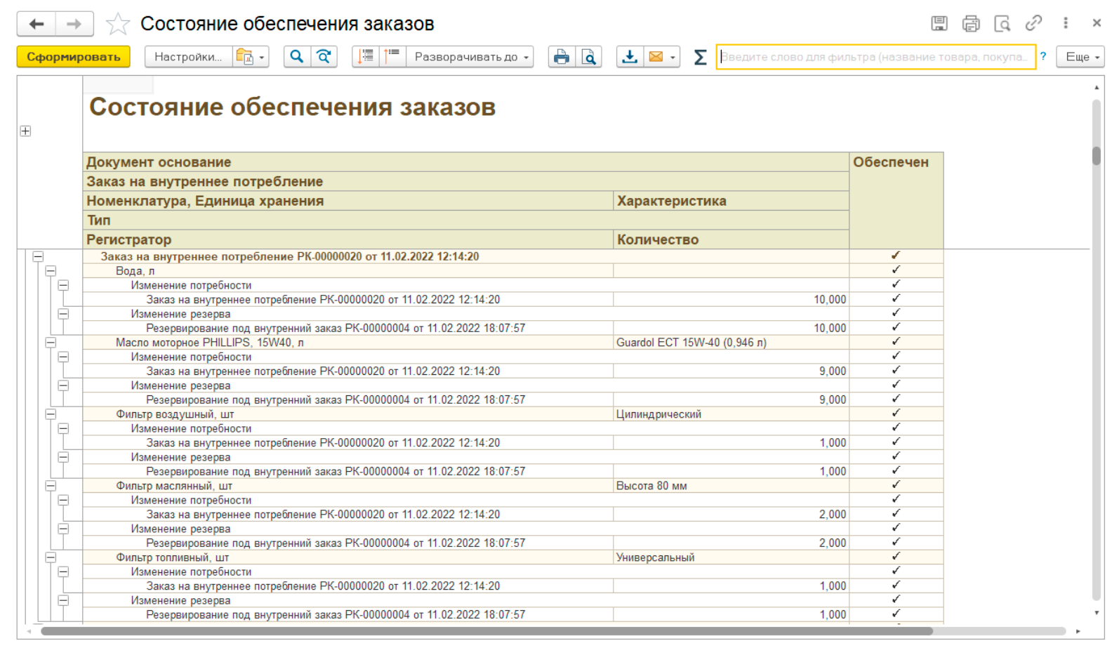
Task: Select the Регистратор header cell
Action: 348,239
